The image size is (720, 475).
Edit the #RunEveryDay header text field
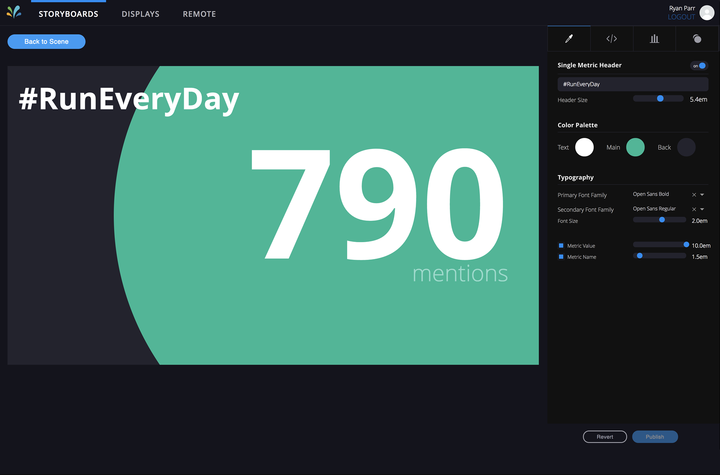[x=633, y=84]
